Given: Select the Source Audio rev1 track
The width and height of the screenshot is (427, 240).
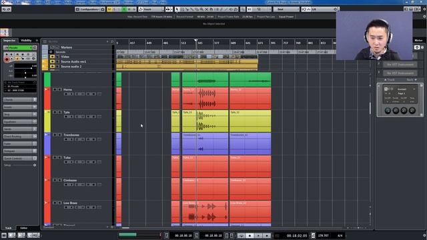Looking at the screenshot, I should (73, 61).
